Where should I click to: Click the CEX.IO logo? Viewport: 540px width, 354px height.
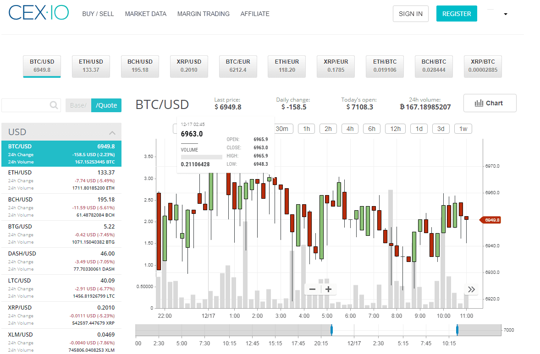[x=39, y=13]
